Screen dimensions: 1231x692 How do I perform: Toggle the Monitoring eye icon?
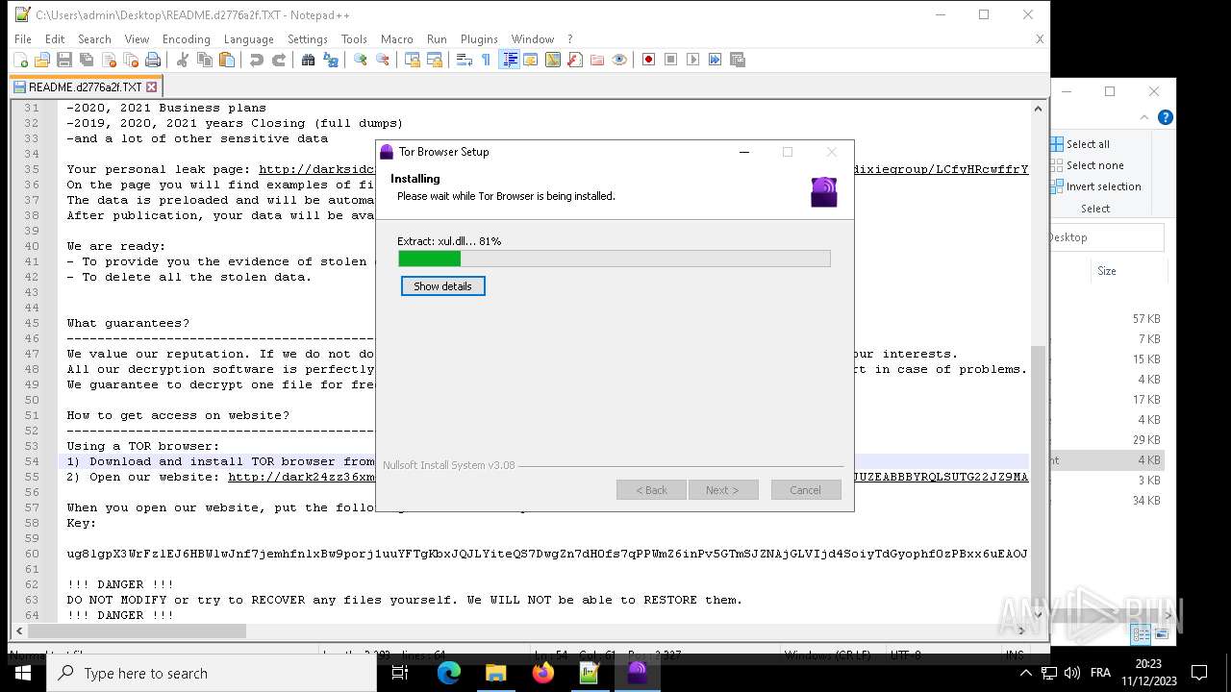619,60
